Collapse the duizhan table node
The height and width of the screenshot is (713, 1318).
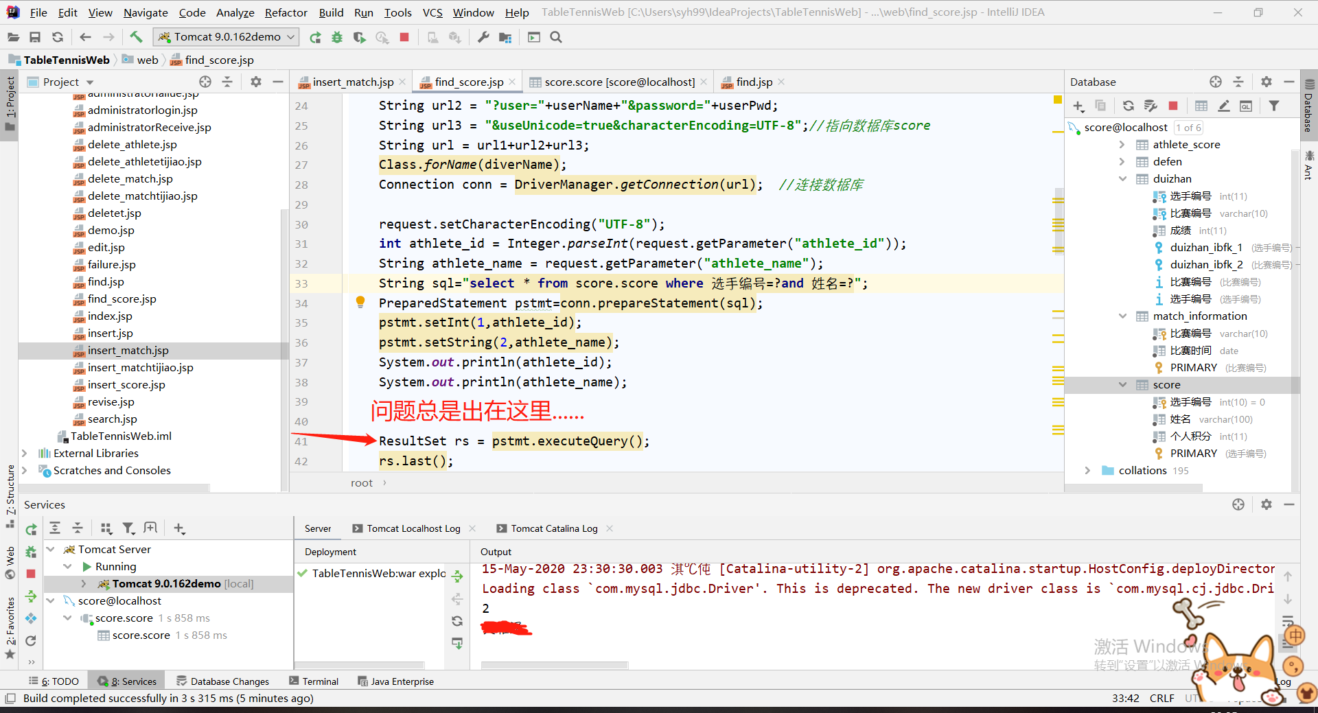click(x=1122, y=178)
